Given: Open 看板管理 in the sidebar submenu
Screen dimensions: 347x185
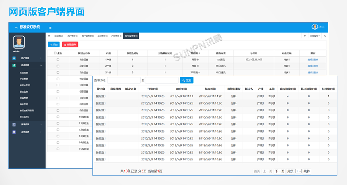Looking at the screenshot, I should coord(24,104).
